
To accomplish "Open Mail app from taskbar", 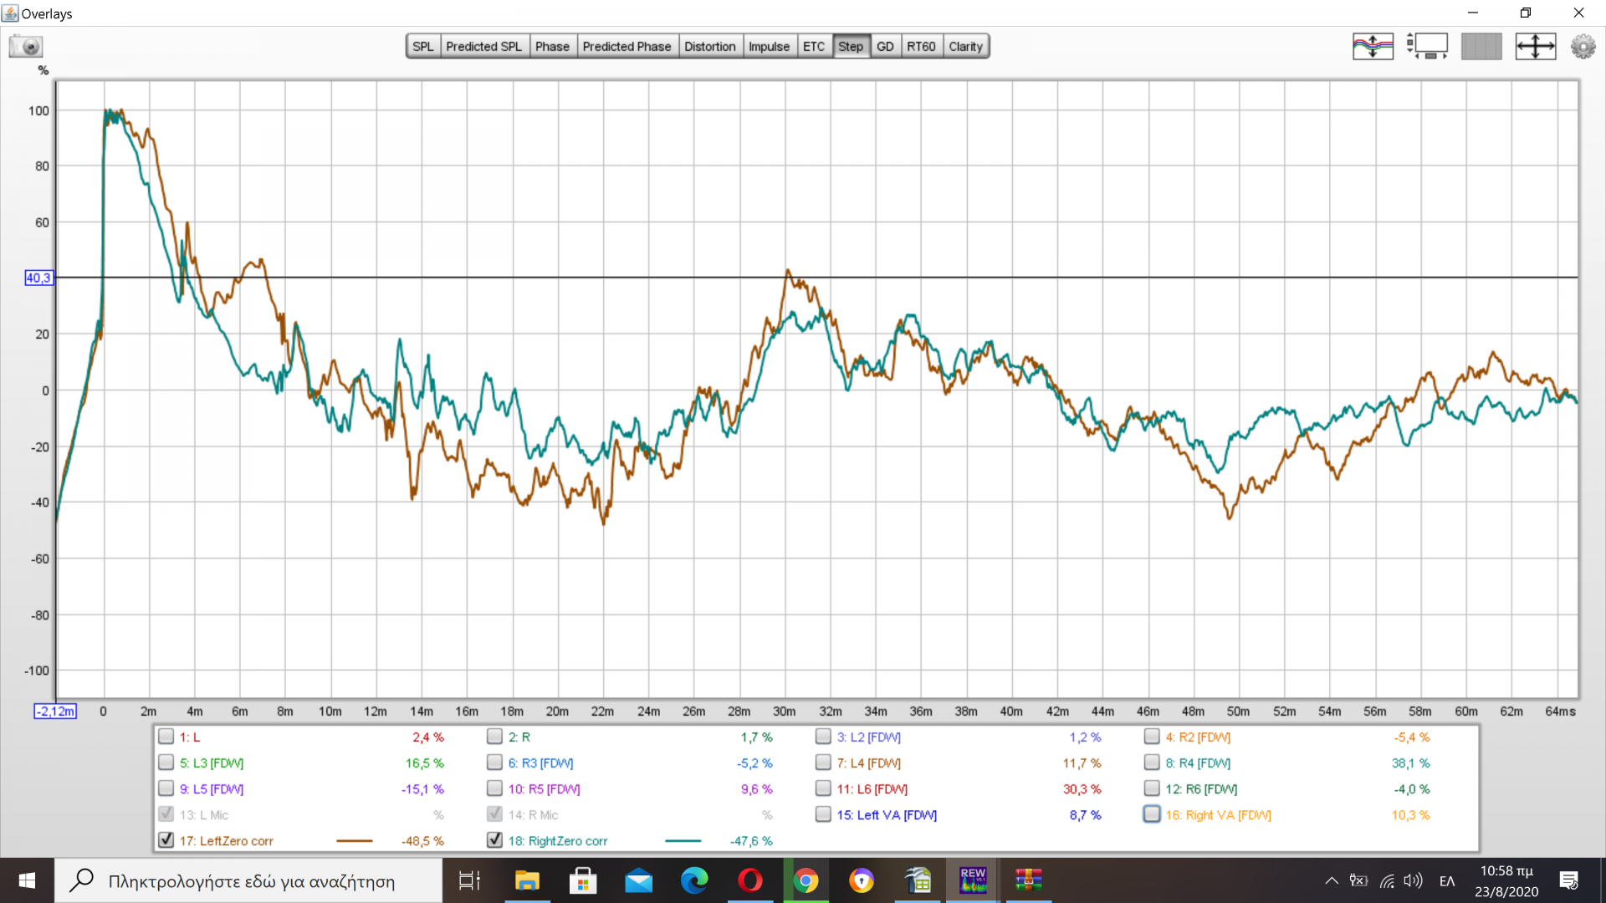I will 639,880.
